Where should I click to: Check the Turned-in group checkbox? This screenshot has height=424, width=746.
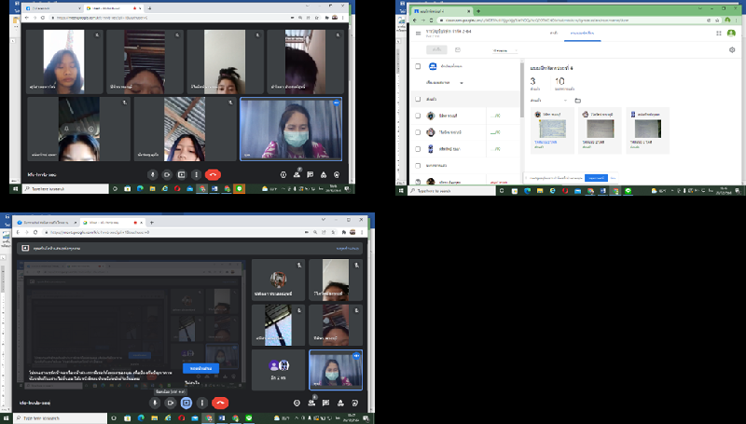(x=417, y=98)
